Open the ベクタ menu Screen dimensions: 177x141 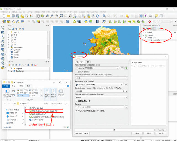coord(55,12)
